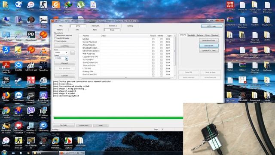Viewport: 275px width, 155px height.
Task: Switch to the Apps sub-tab
Action: 95,30
